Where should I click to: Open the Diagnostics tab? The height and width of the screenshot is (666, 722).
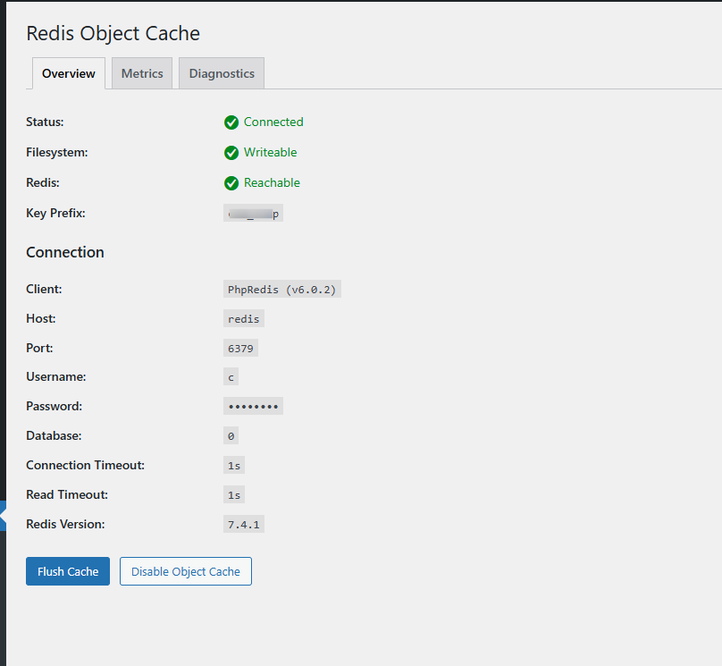click(x=222, y=73)
